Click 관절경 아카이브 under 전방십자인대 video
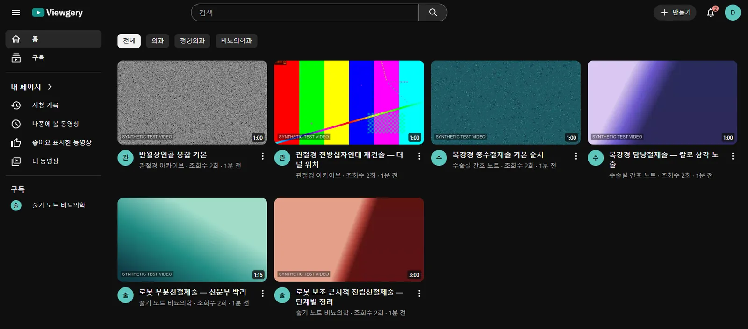Viewport: 748px width, 329px height. [318, 175]
